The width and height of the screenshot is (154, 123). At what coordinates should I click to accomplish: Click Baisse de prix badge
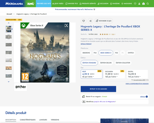pyautogui.click(x=11, y=20)
